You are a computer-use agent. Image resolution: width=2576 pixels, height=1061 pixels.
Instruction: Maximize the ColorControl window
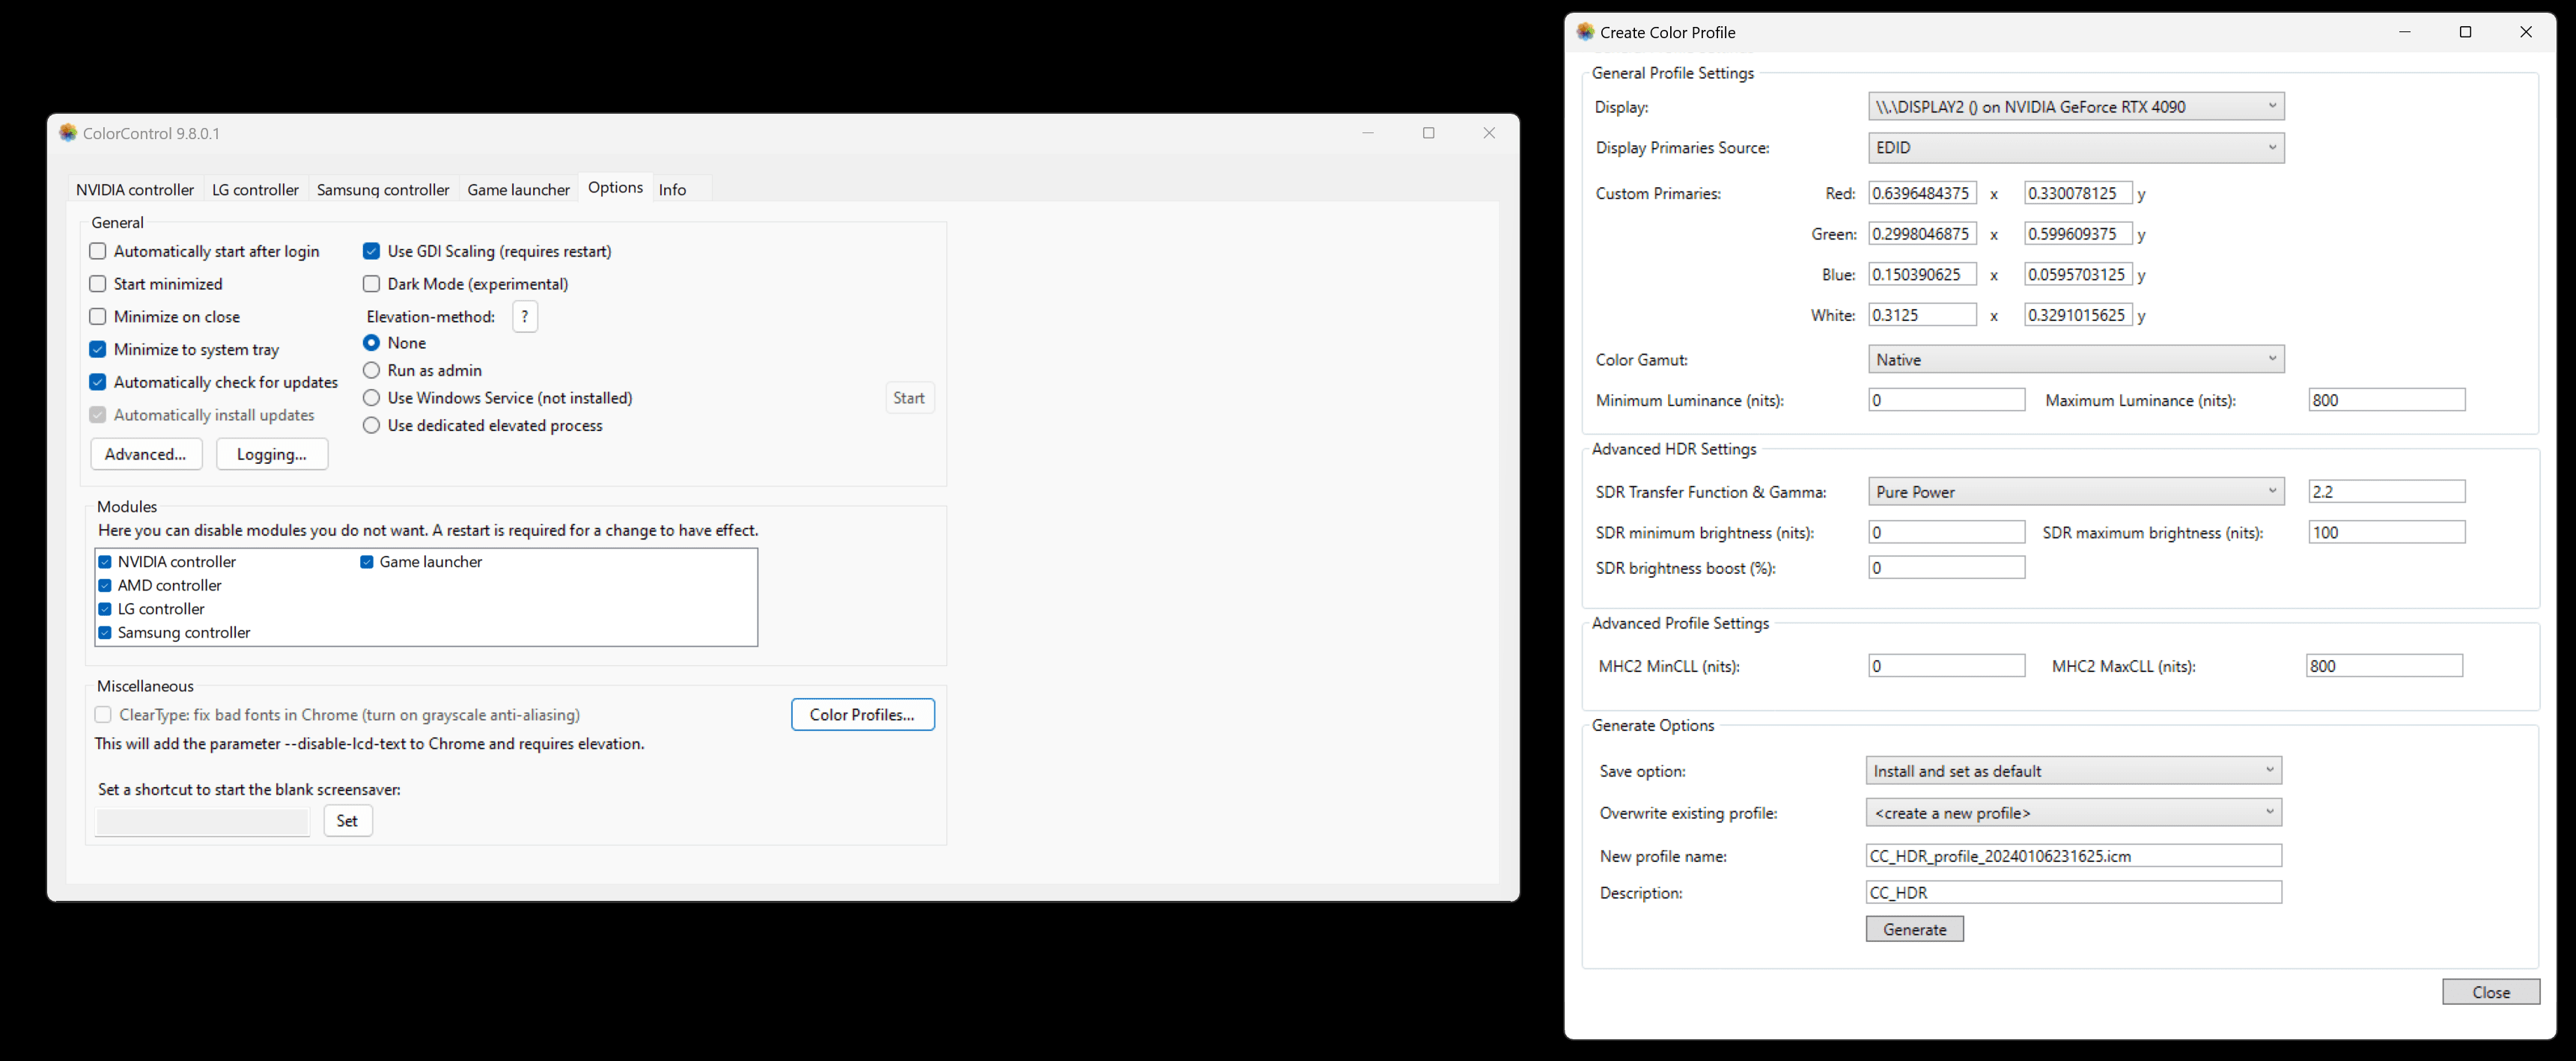(x=1428, y=133)
